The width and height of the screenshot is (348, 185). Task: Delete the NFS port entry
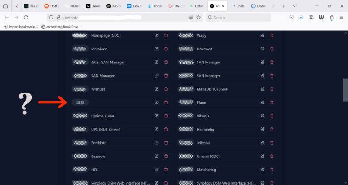[x=166, y=170]
